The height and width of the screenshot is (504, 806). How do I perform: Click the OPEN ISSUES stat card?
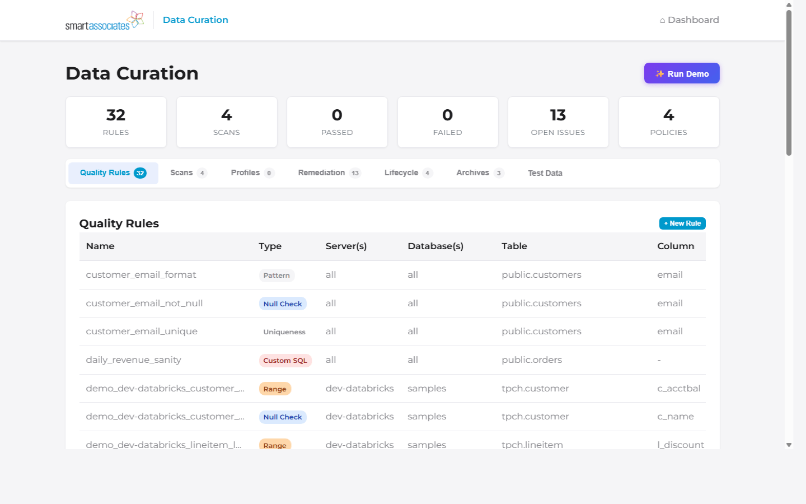point(557,122)
